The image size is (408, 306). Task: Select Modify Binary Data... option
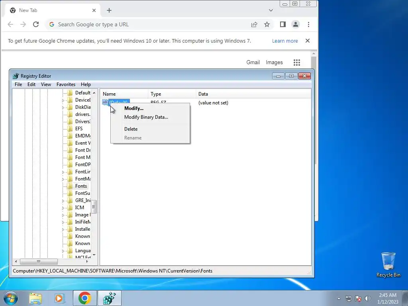[x=146, y=117]
